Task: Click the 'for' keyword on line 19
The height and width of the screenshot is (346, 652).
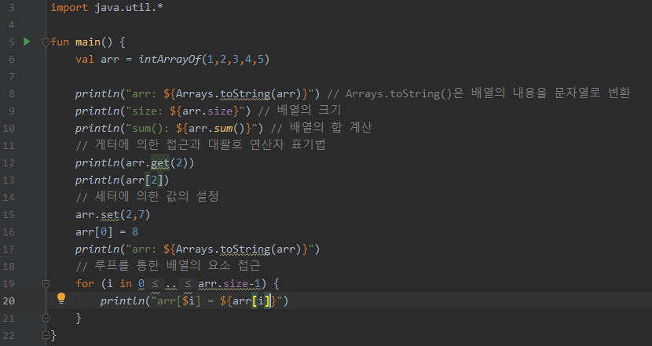Action: click(x=85, y=284)
